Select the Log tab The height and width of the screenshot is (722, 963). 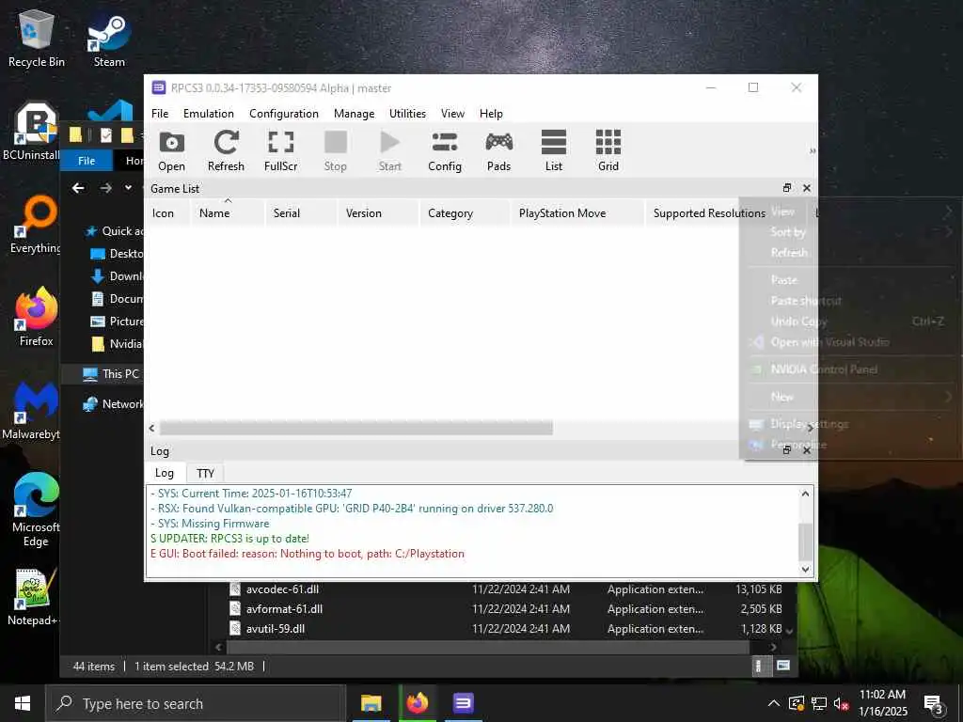coord(164,473)
